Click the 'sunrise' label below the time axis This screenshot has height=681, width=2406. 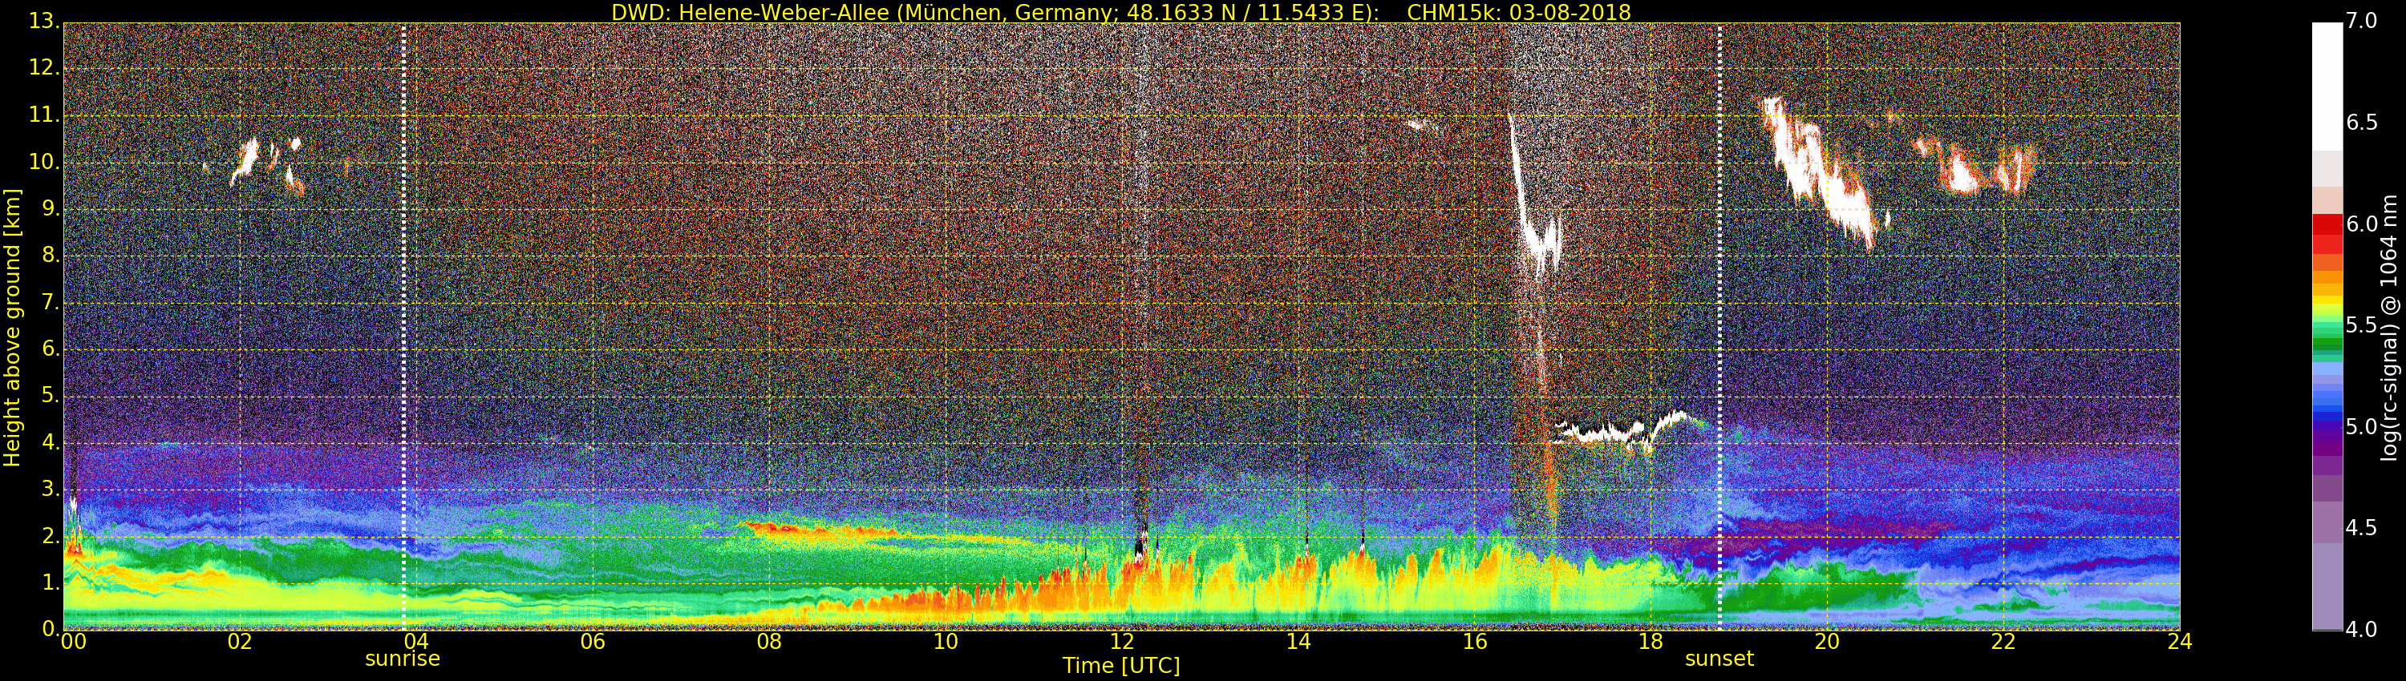403,659
